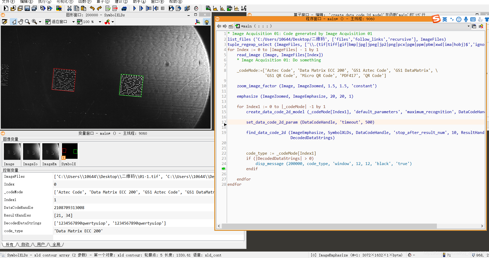Go back with the program window left arrow

(219, 26)
